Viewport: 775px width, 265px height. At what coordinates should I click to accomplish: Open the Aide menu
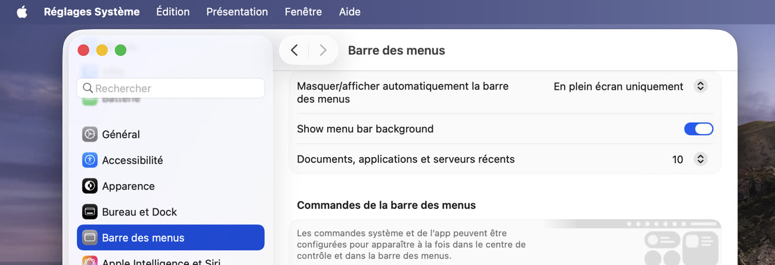pos(349,12)
